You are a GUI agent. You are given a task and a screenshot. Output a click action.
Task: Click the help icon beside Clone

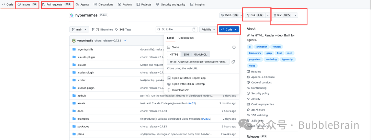[234, 47]
